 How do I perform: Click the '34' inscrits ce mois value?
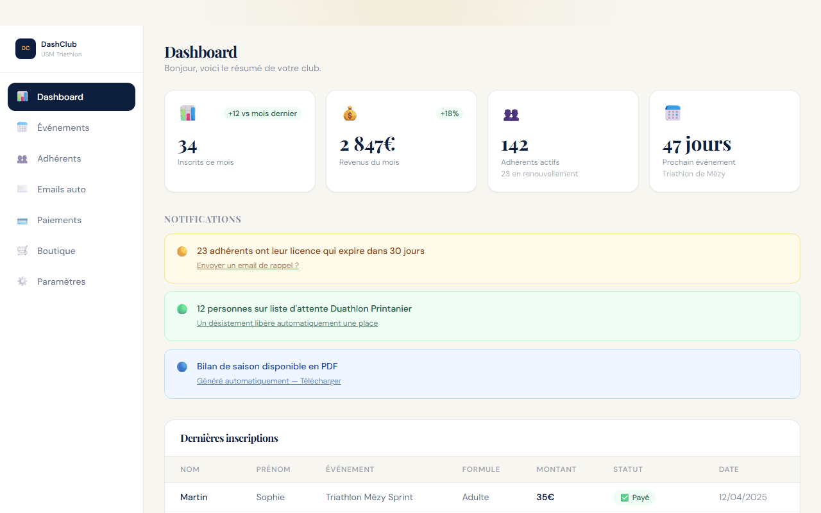[187, 146]
